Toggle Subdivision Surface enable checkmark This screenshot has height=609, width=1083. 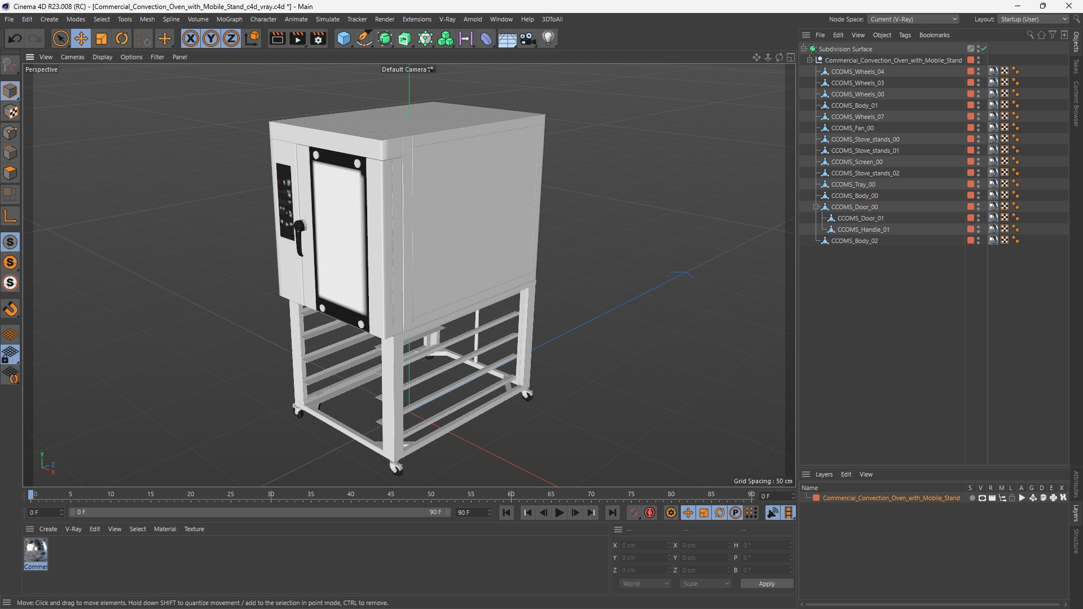984,49
